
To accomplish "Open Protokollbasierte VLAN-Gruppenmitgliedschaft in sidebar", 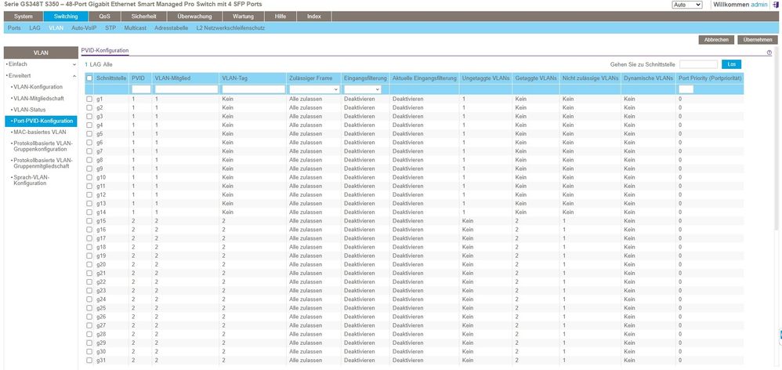I will [42, 163].
